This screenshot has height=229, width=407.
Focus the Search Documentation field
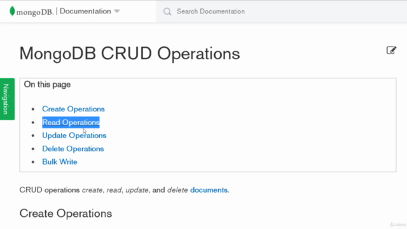(x=281, y=11)
